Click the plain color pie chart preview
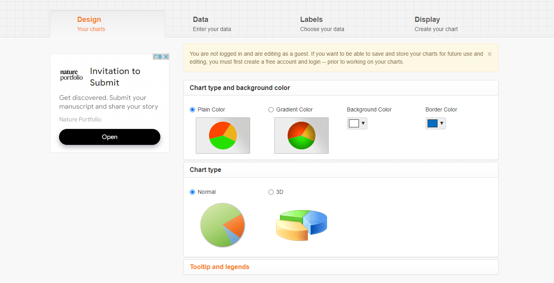Viewport: 554px width, 283px height. 223,135
